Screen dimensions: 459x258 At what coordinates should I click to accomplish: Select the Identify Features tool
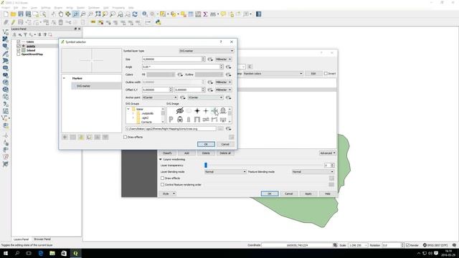pyautogui.click(x=145, y=14)
